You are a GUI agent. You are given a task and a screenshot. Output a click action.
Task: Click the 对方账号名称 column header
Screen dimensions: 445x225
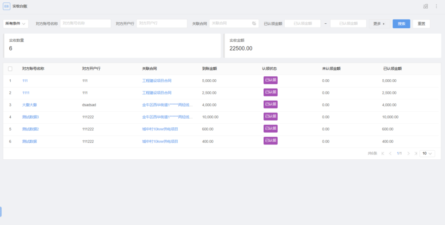pos(33,69)
